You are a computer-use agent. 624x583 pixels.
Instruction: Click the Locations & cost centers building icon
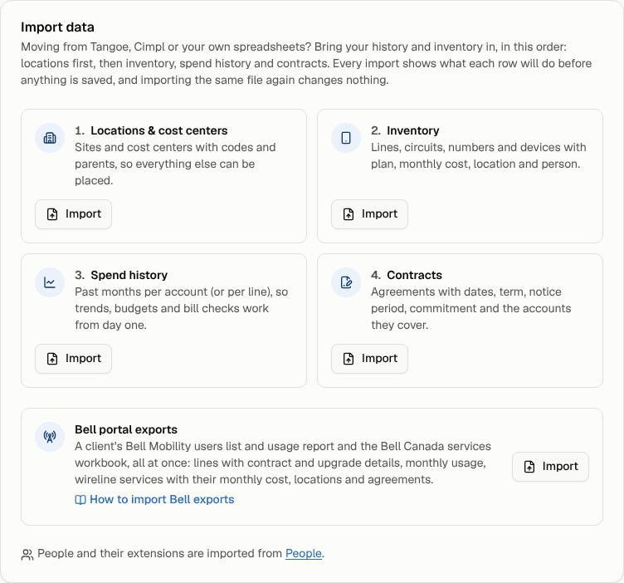pos(50,138)
